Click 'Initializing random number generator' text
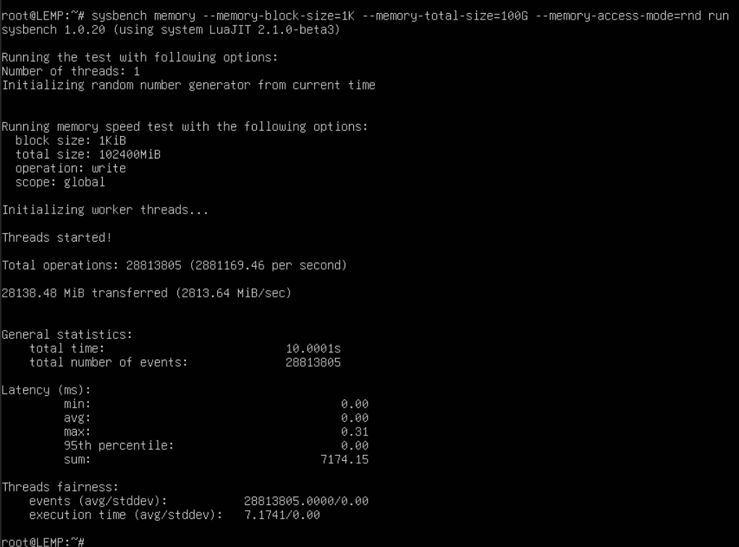The image size is (739, 547). coord(188,85)
